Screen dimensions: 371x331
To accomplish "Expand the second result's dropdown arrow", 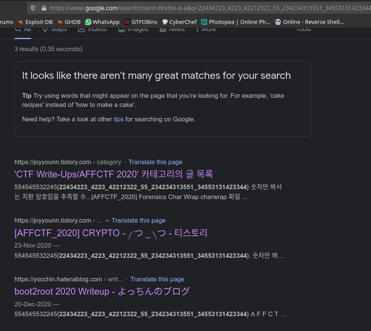I will coord(107,221).
